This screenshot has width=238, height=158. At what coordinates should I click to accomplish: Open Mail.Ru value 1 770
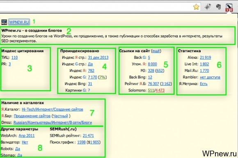pos(204,71)
